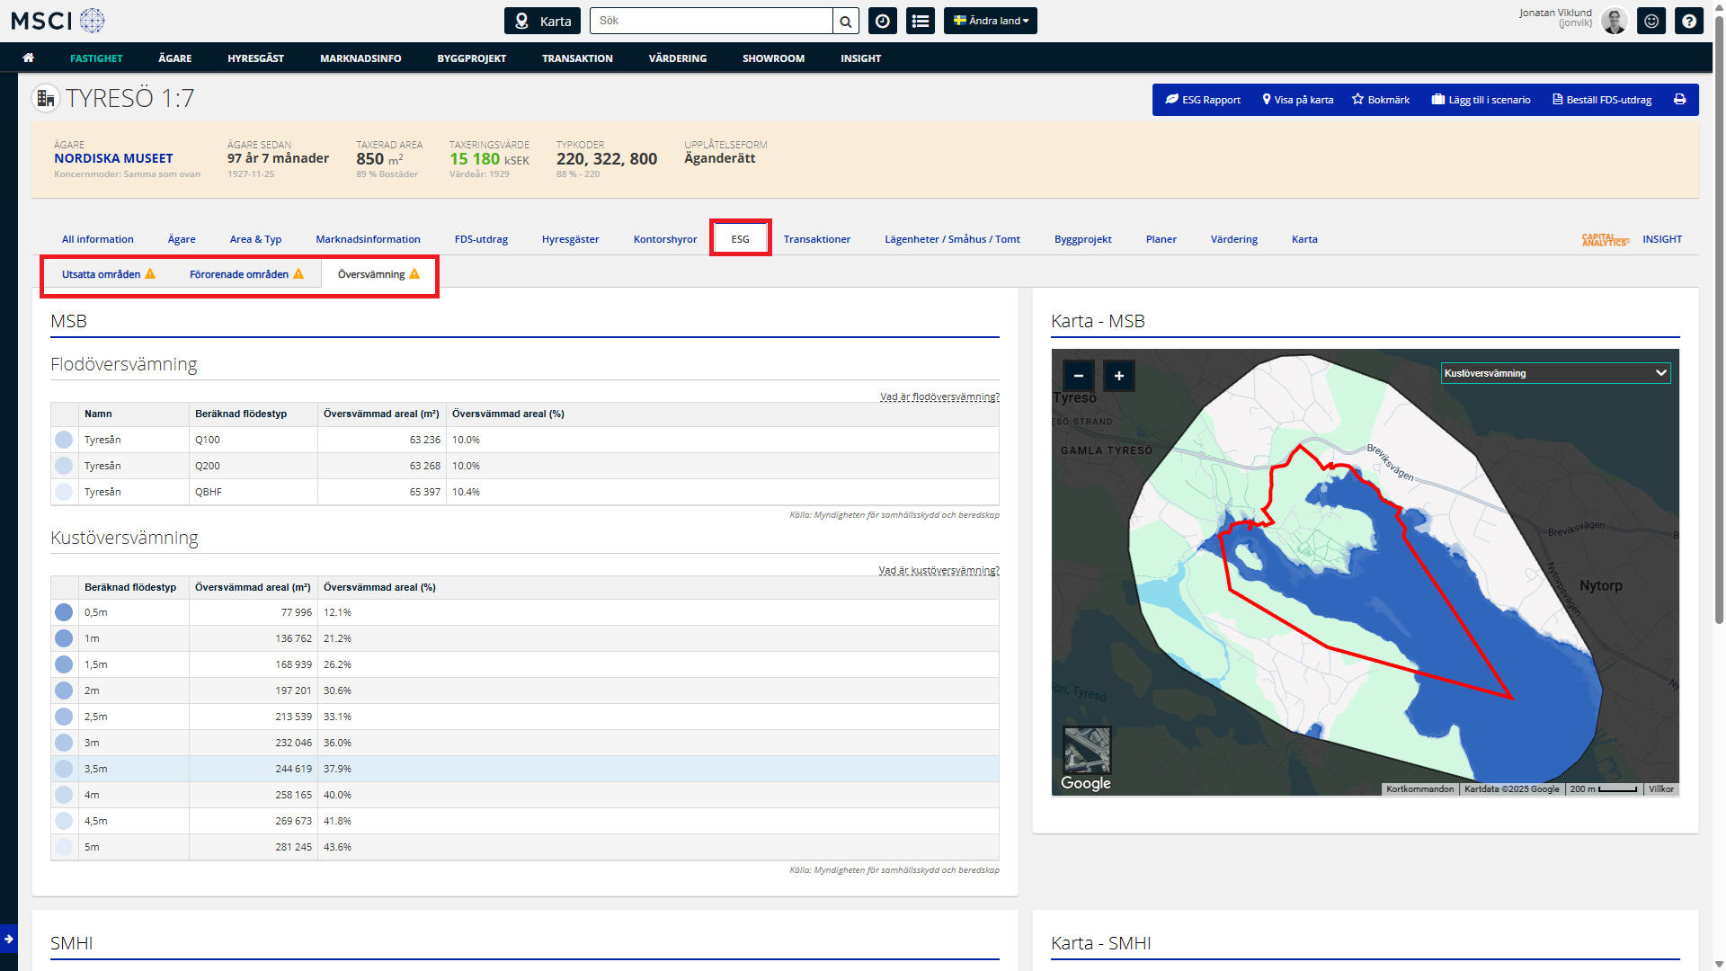Zoom out on the MSB map
This screenshot has width=1726, height=971.
pyautogui.click(x=1079, y=376)
